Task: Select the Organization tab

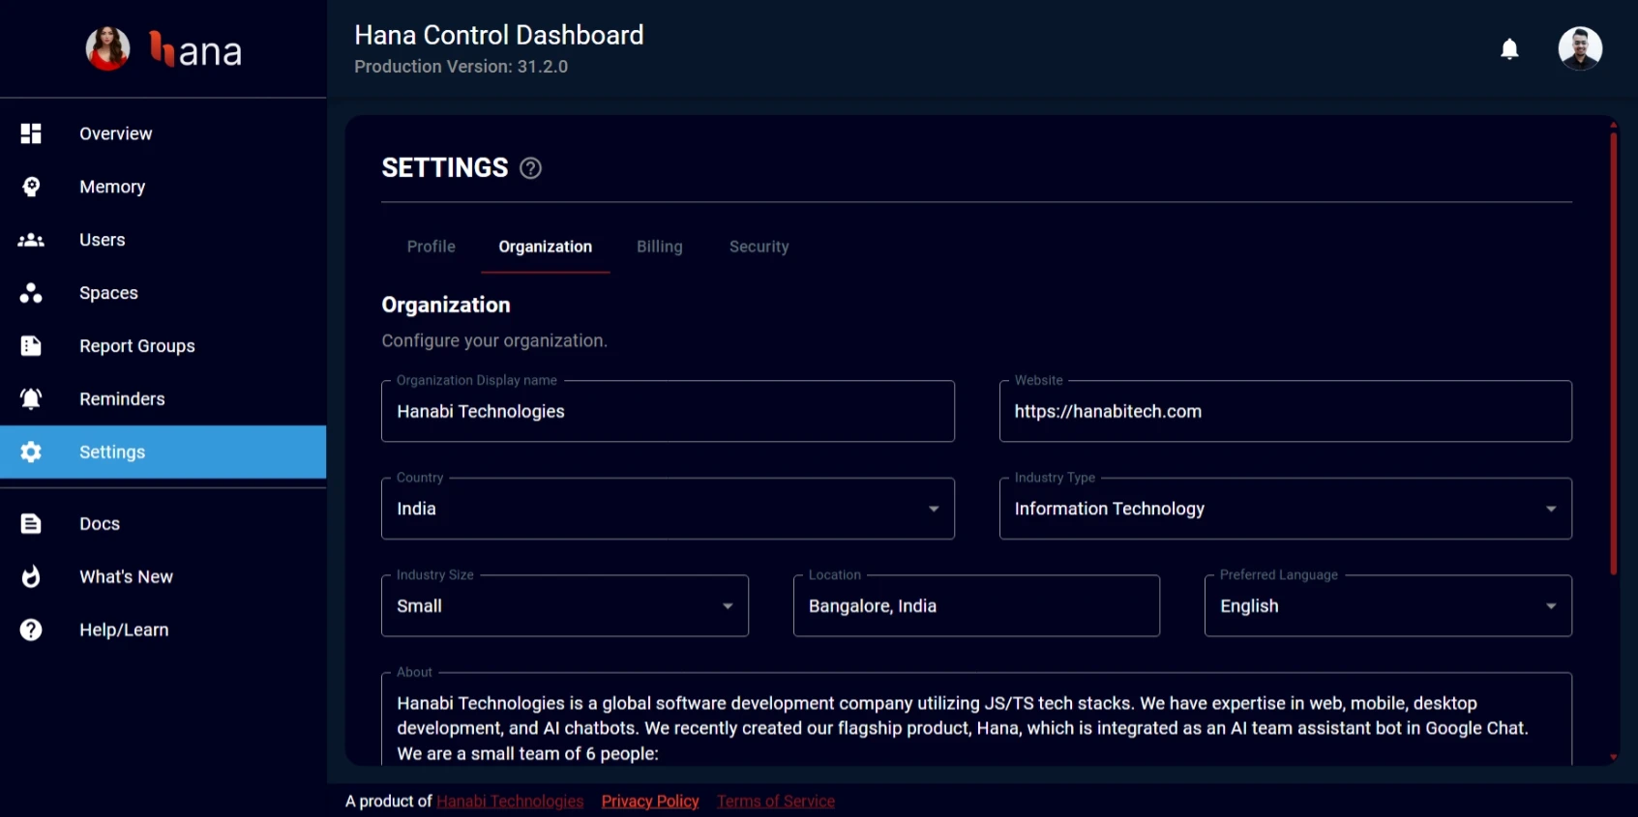Action: coord(546,247)
